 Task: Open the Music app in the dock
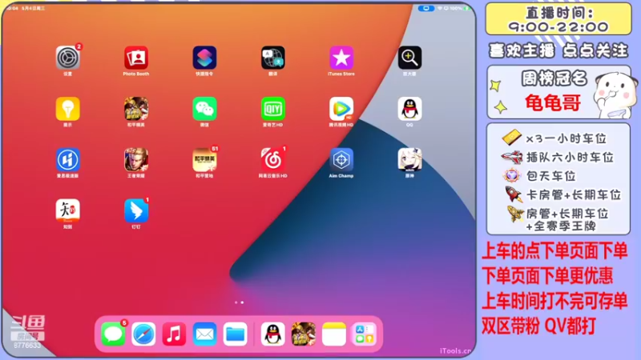point(174,334)
